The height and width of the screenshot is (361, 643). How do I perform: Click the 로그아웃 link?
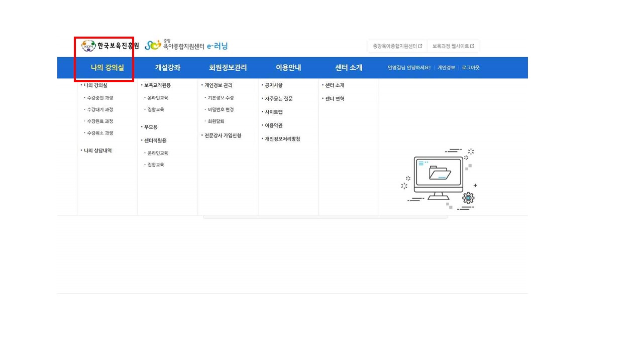471,68
